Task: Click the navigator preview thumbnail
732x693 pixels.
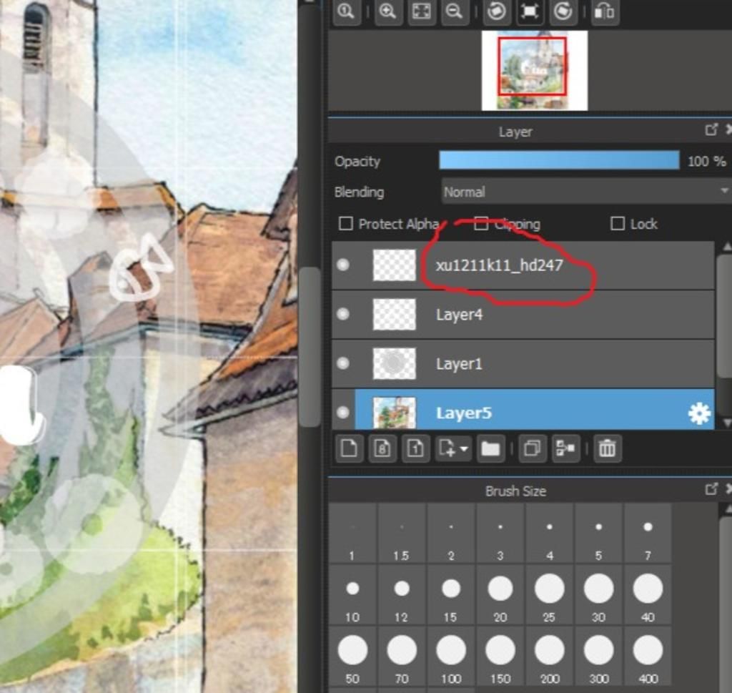Action: [x=535, y=71]
